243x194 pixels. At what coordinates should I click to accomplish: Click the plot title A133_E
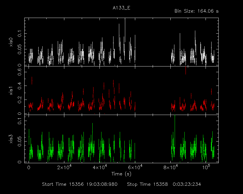[x=121, y=8]
